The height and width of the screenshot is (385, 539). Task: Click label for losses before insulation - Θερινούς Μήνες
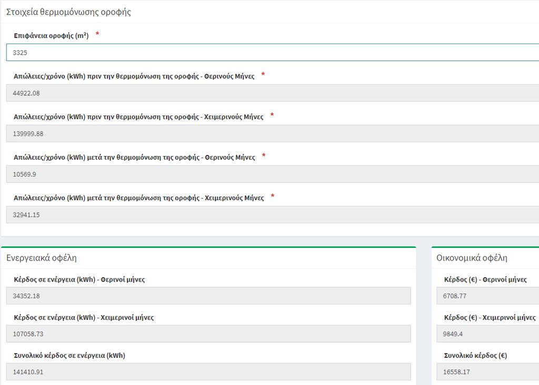click(x=134, y=76)
